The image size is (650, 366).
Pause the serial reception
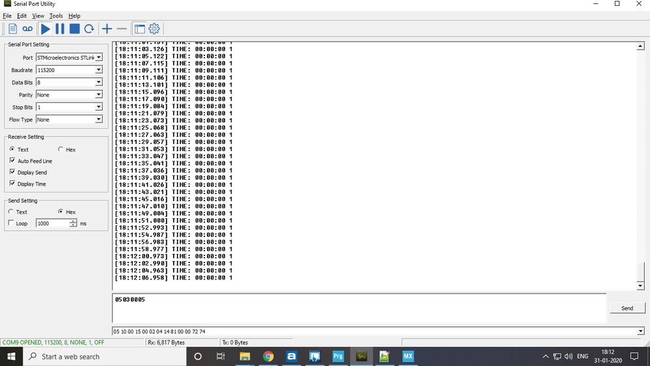pos(60,29)
